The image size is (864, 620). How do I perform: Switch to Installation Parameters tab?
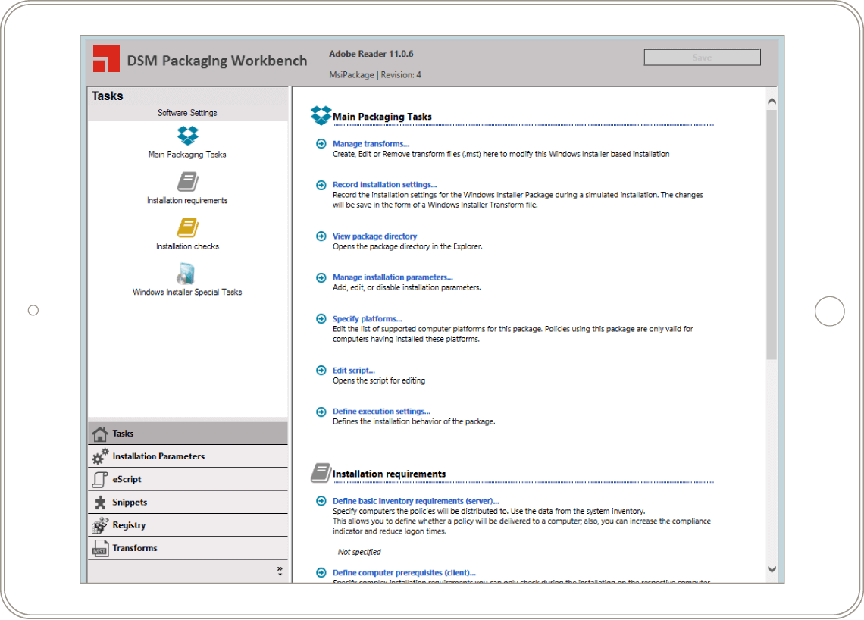(x=188, y=456)
